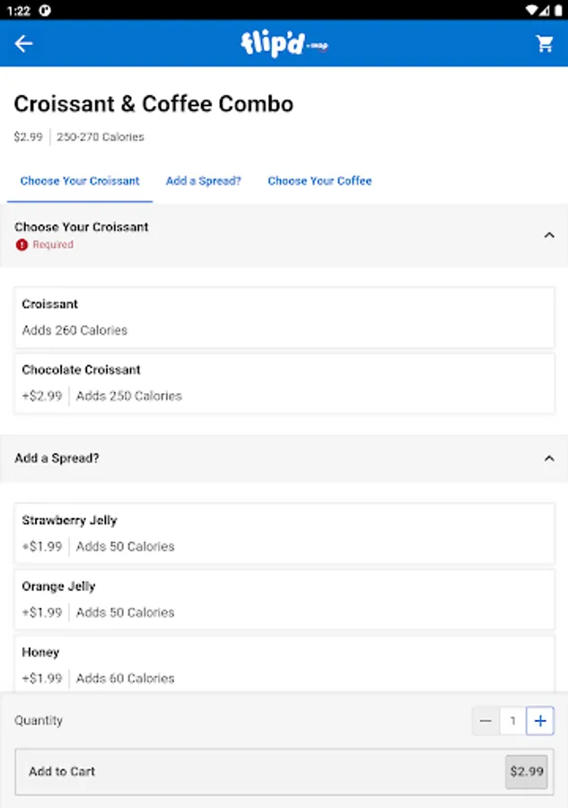Viewport: 568px width, 808px height.
Task: Switch to Choose Your Coffee tab
Action: pos(319,180)
